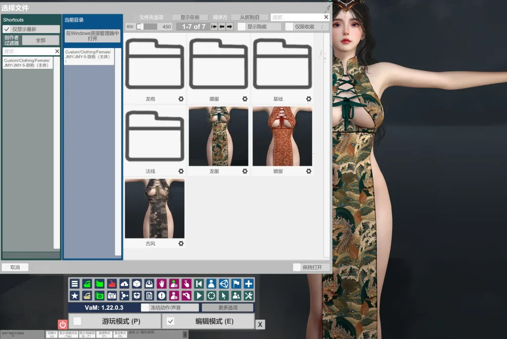Click the magenta grabbing hand icon
Screen dimensions: 507x339
tap(186, 295)
